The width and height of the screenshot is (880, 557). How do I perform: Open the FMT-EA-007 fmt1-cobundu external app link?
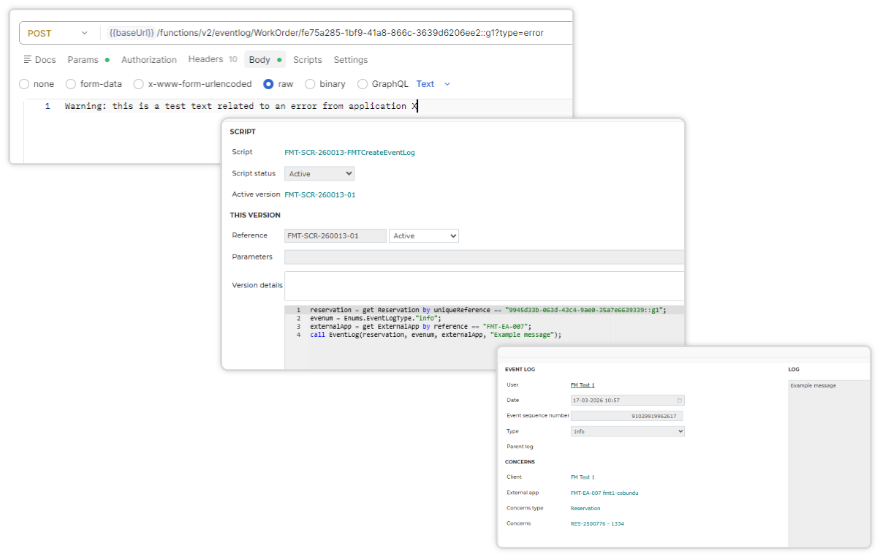pos(604,493)
